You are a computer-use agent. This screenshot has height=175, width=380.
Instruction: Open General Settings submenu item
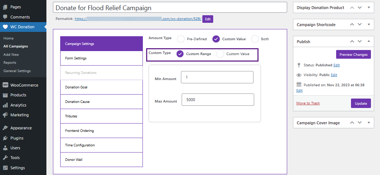coord(17,71)
